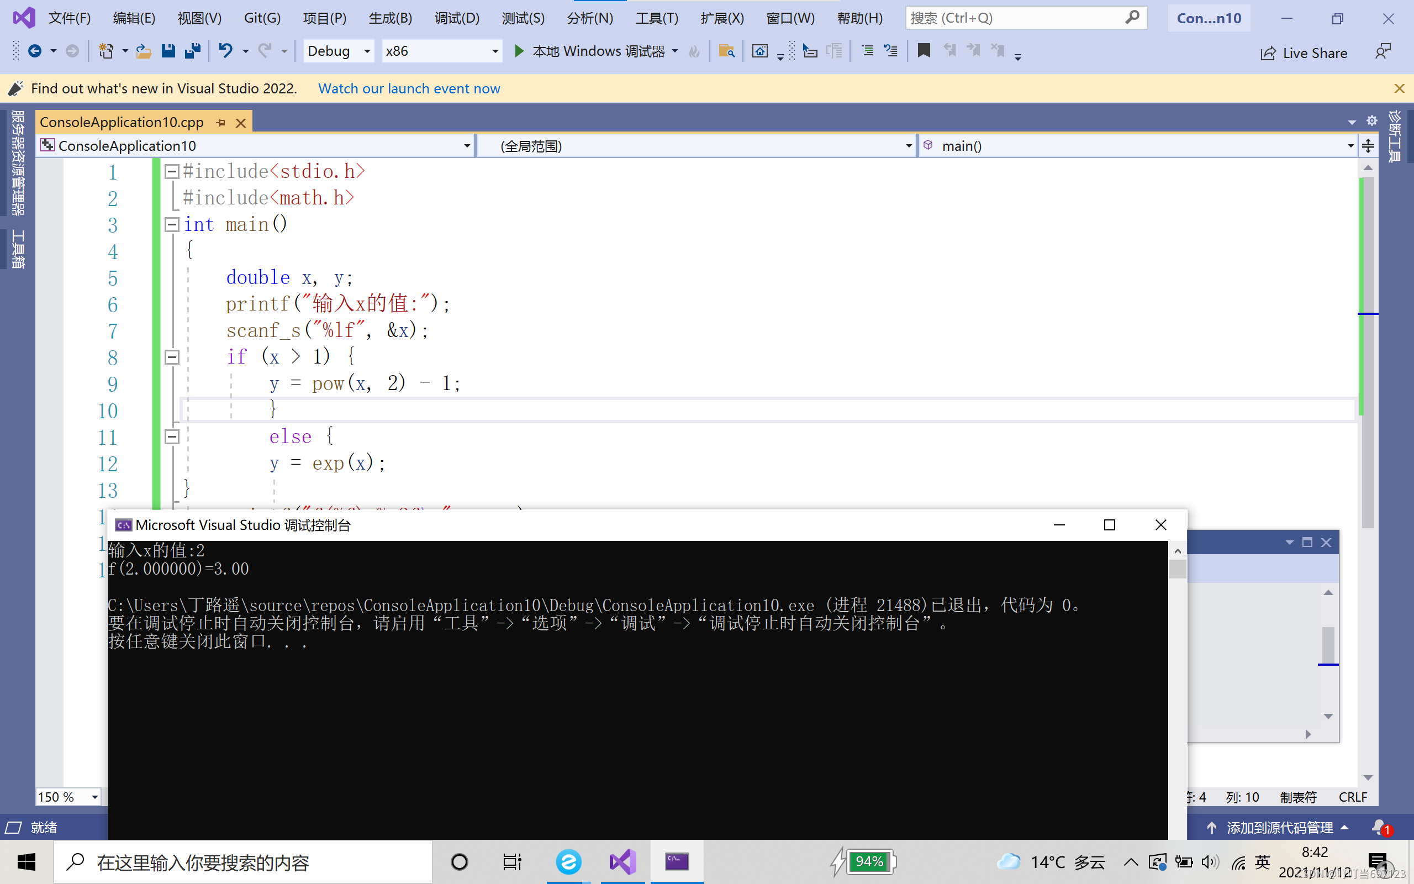Click the new project icon
1414x884 pixels.
(x=105, y=51)
